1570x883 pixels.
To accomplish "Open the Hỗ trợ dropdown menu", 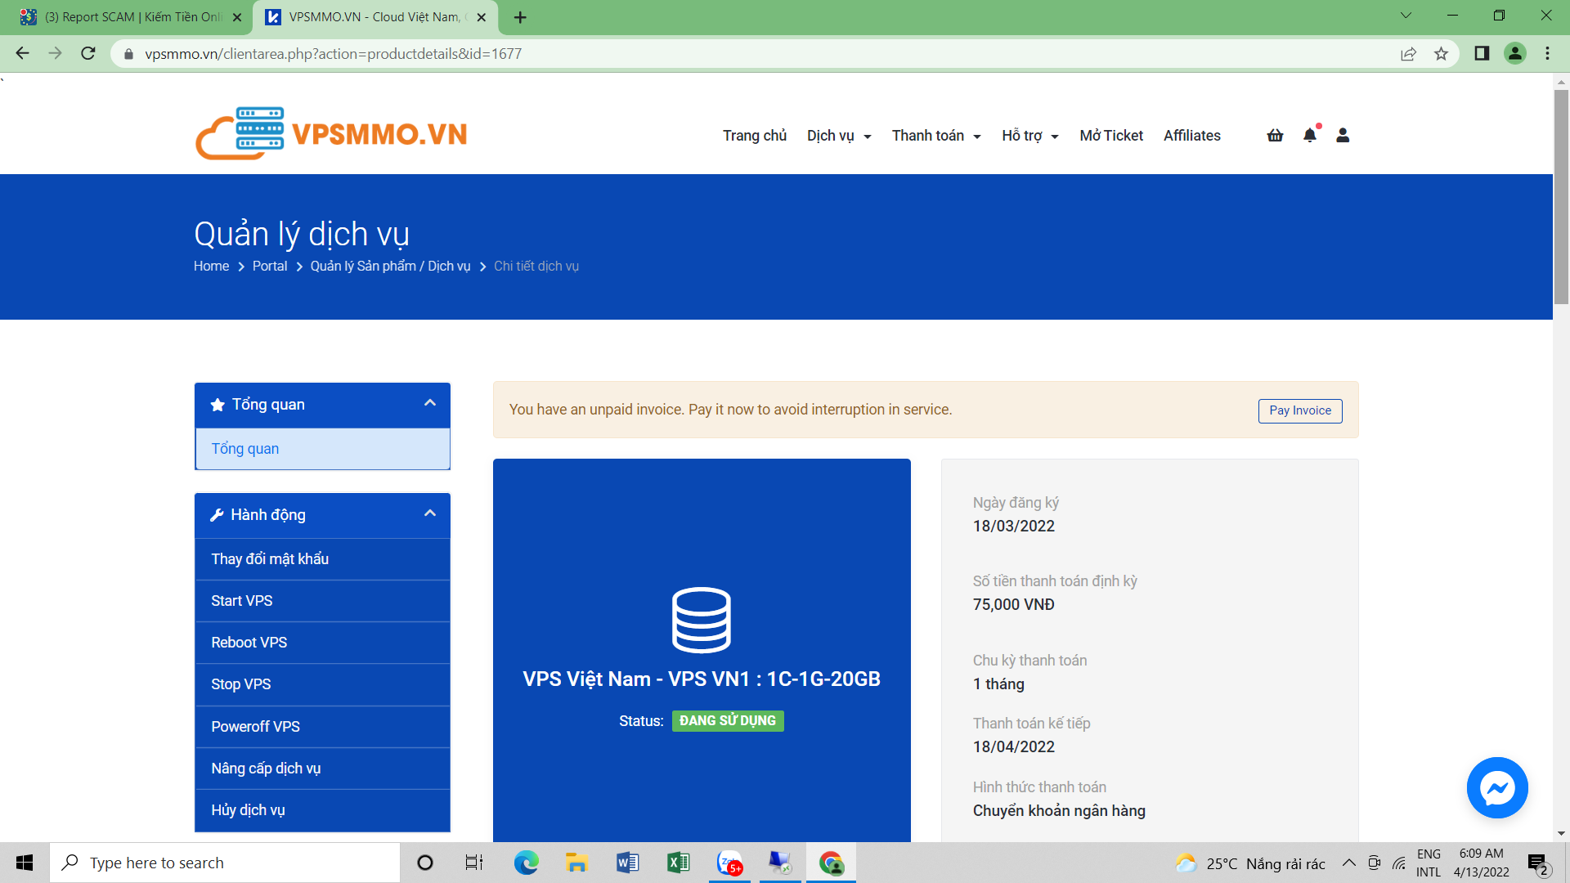I will [1030, 136].
